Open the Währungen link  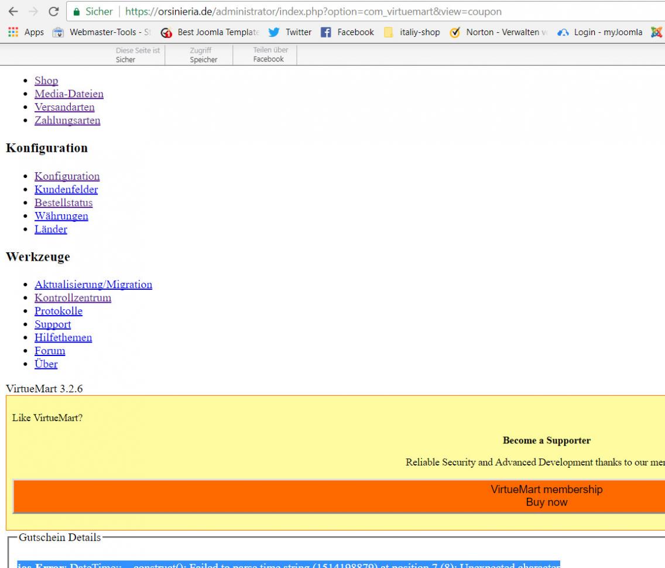(61, 216)
